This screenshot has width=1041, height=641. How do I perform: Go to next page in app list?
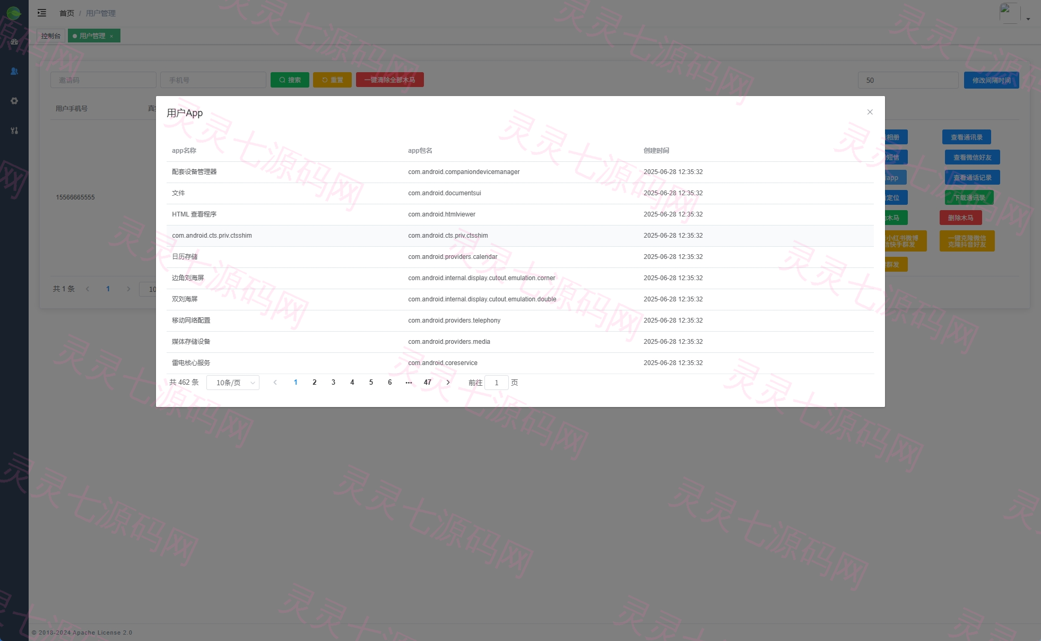[x=448, y=383]
